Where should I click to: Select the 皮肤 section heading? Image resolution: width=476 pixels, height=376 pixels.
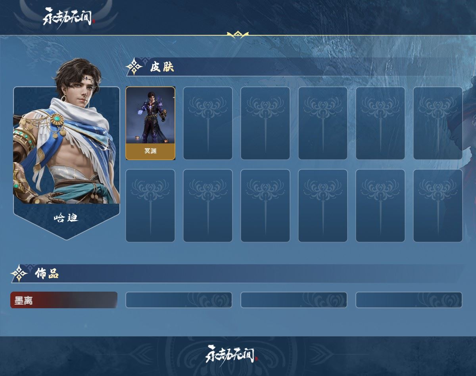(162, 67)
